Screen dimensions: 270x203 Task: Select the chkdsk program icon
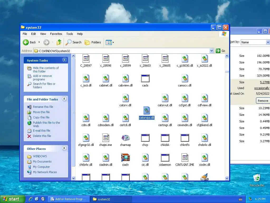(x=165, y=138)
